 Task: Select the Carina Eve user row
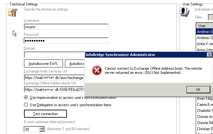point(205,105)
